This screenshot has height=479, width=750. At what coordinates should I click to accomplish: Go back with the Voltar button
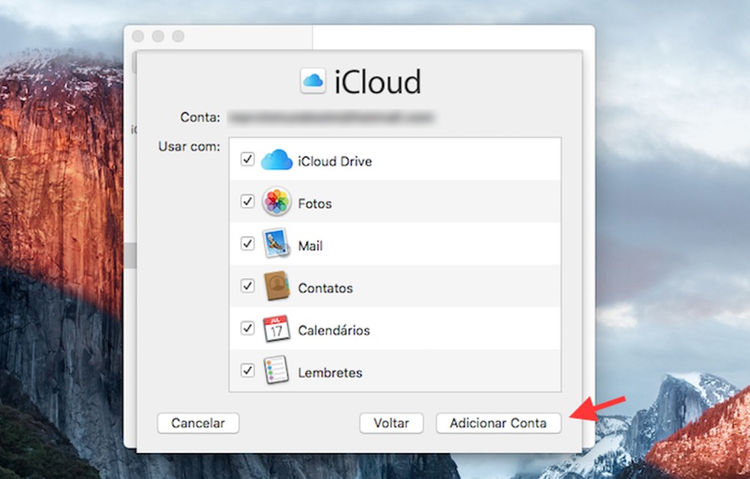(391, 423)
